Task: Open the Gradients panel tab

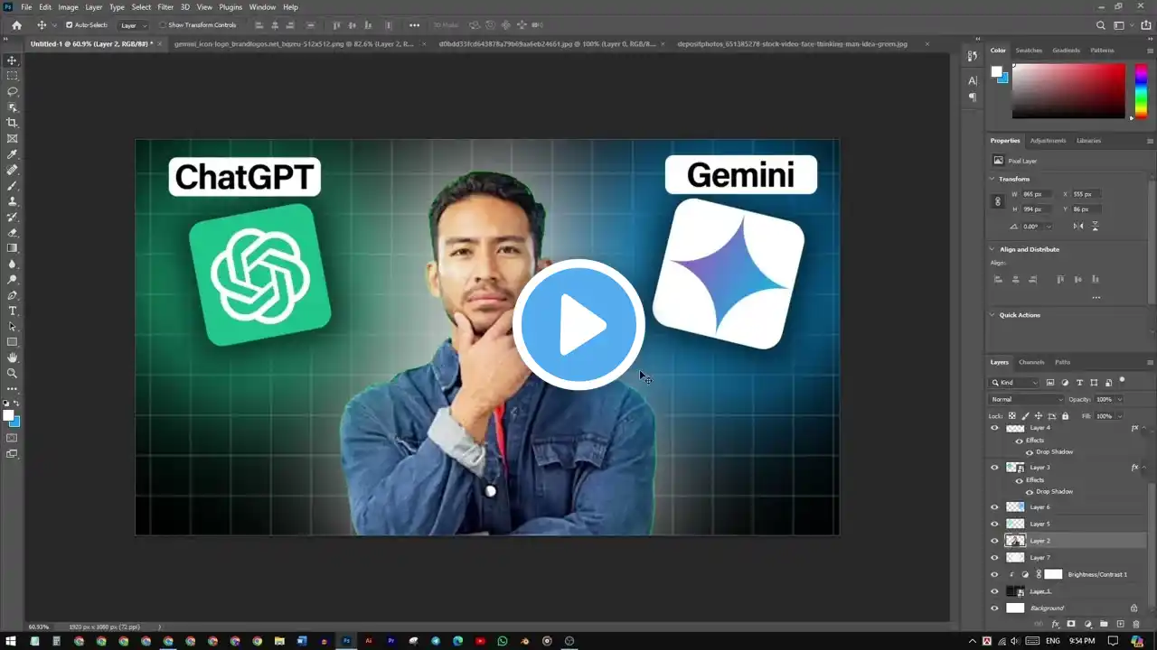Action: 1067,51
